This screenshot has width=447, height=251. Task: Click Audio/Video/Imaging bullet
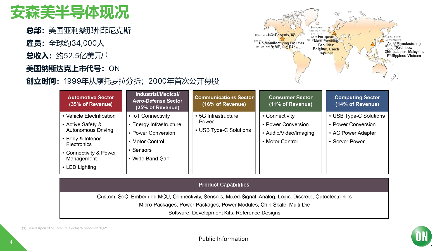click(x=290, y=133)
